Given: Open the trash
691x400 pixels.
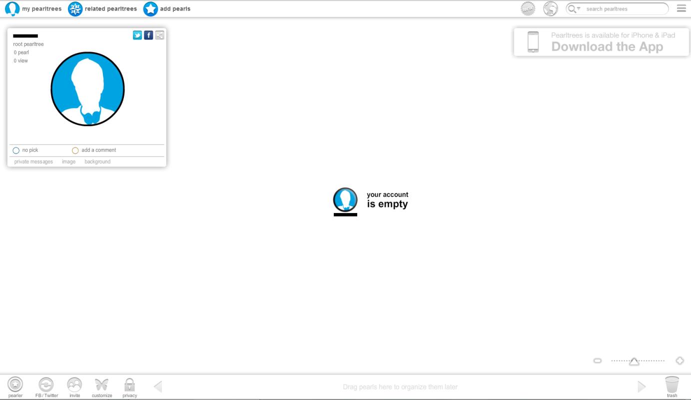Looking at the screenshot, I should (672, 387).
